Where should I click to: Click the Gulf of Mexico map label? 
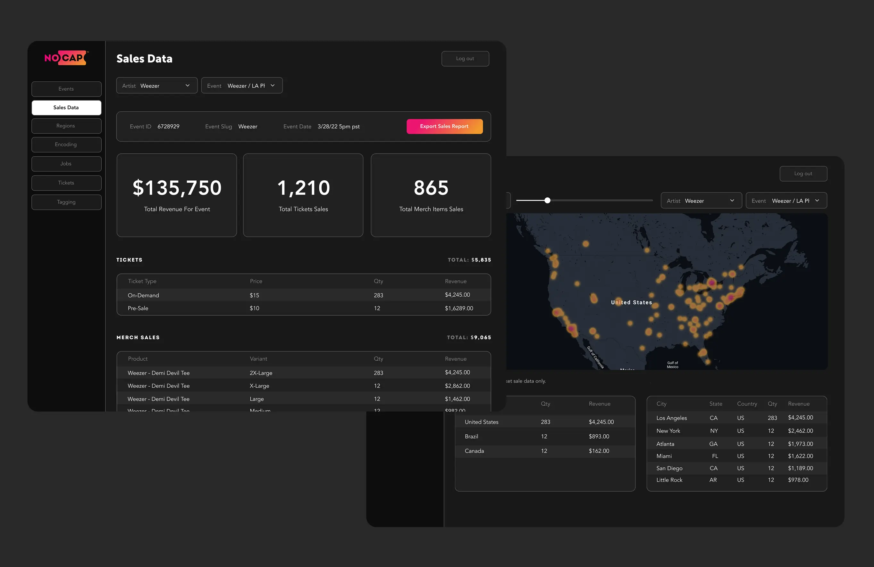tap(672, 365)
